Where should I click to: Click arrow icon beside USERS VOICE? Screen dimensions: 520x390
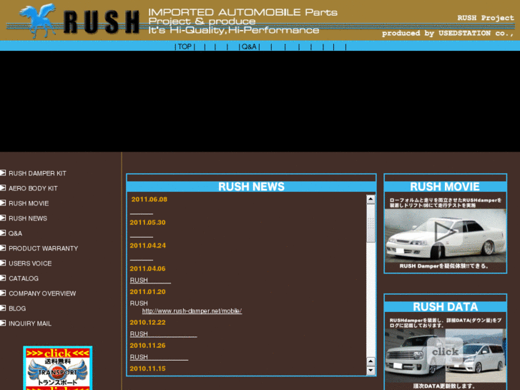click(3, 263)
